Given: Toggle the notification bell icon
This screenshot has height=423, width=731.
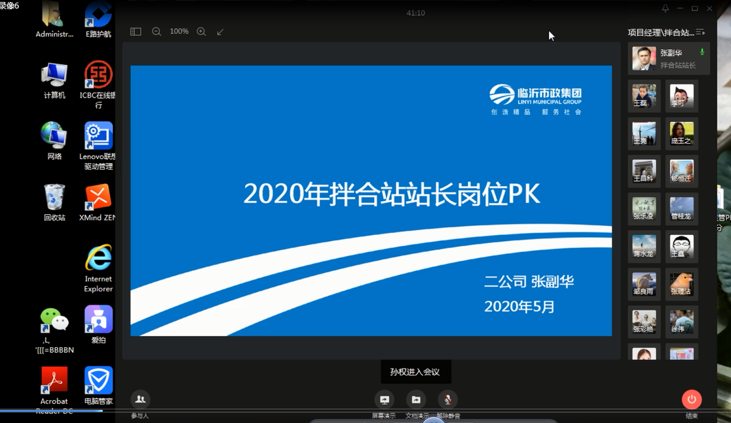Looking at the screenshot, I should pyautogui.click(x=665, y=7).
